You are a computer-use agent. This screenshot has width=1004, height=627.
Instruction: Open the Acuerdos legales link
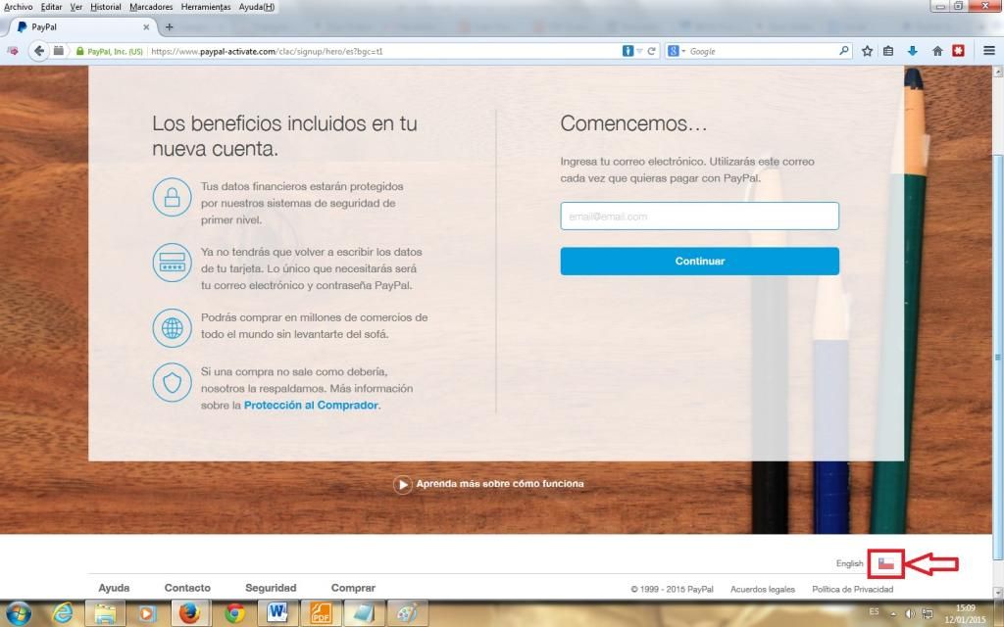(x=763, y=589)
